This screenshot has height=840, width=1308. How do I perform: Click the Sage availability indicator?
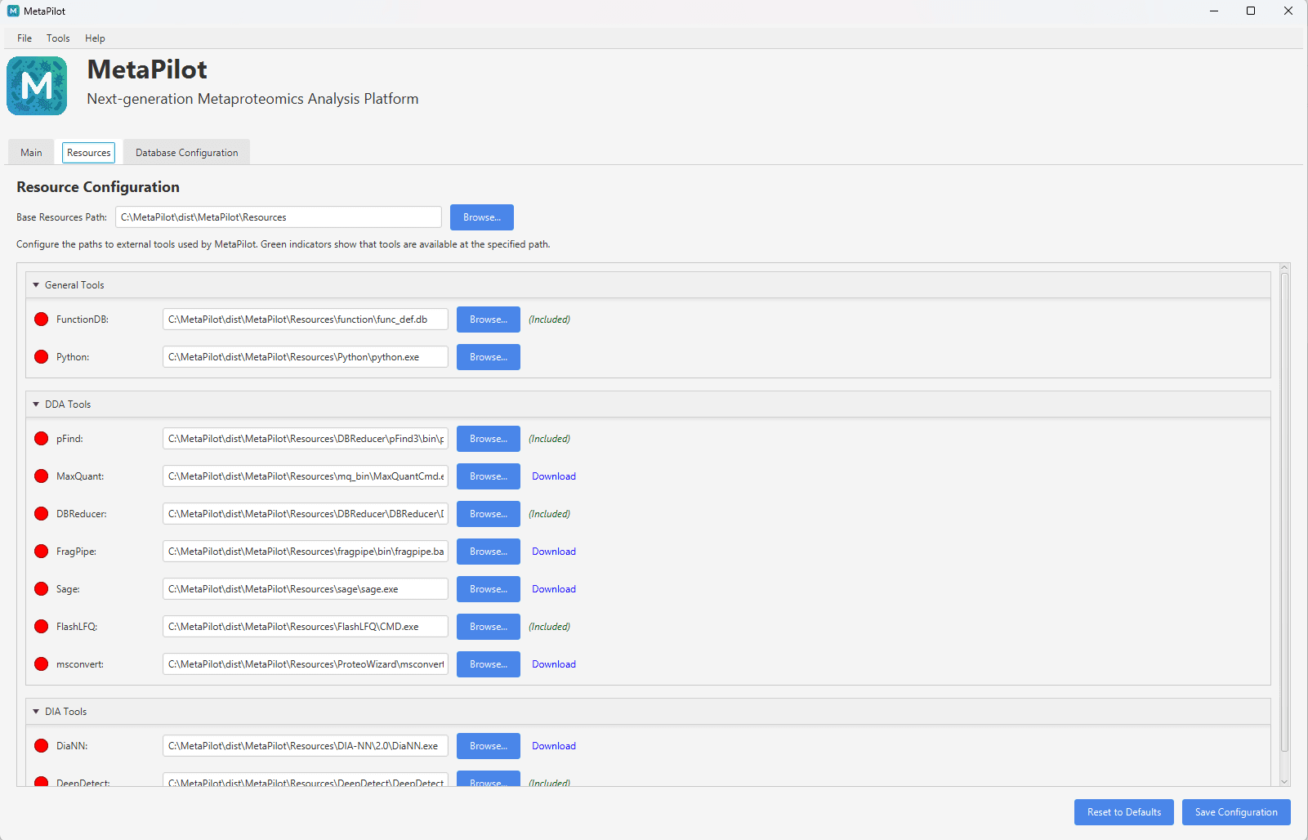point(41,588)
